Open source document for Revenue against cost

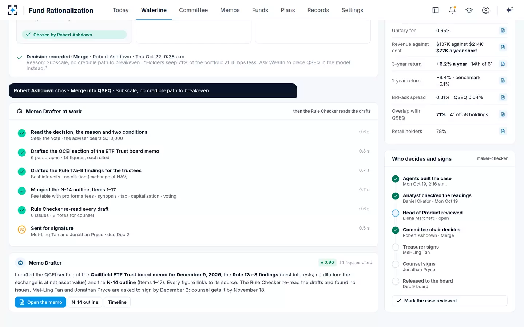click(503, 47)
